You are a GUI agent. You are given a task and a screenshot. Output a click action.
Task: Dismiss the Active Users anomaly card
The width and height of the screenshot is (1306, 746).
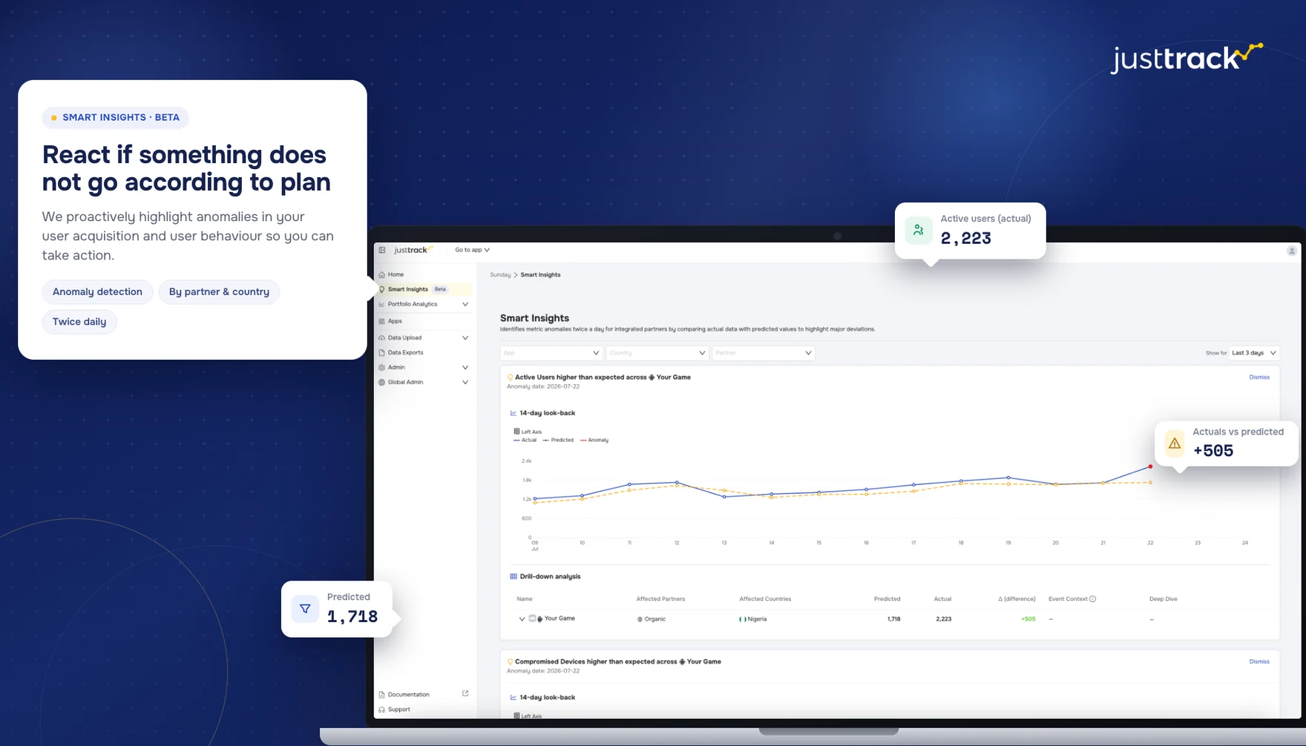tap(1259, 377)
